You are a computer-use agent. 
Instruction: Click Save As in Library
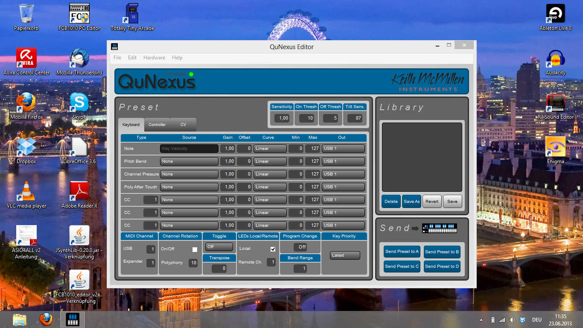click(412, 202)
